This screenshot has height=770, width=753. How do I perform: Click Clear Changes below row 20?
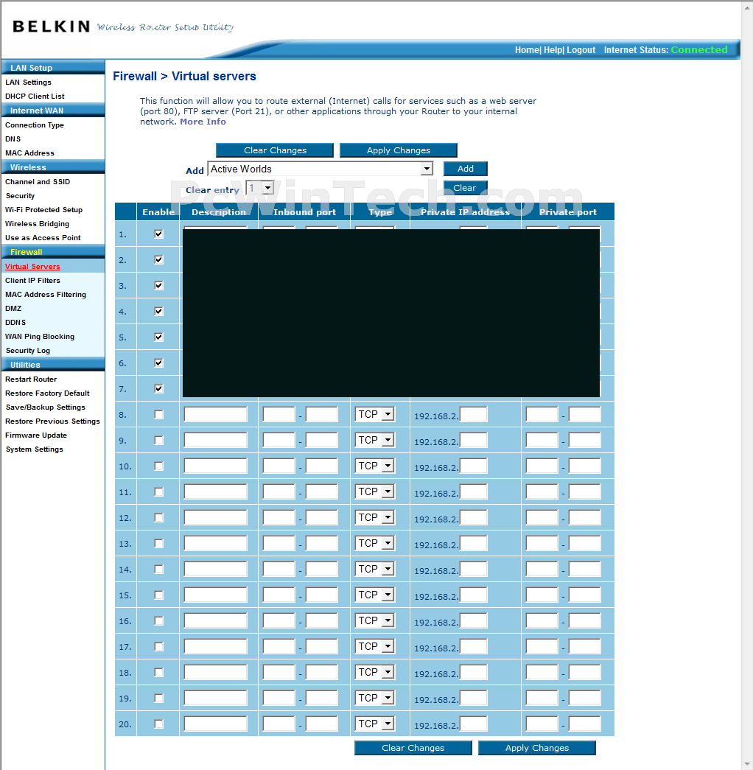coord(413,748)
